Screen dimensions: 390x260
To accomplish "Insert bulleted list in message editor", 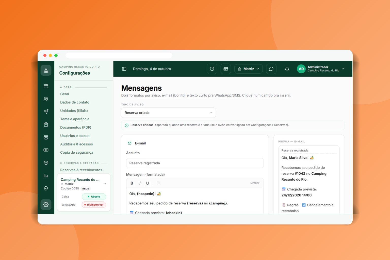I will coord(159,183).
